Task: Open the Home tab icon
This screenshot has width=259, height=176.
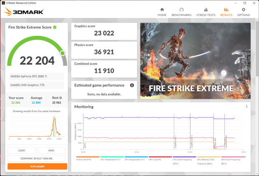Action: click(162, 10)
